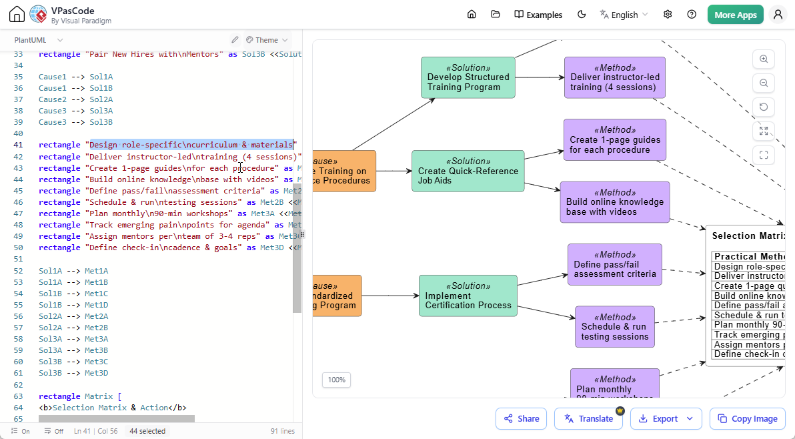Click the crown premium badge on Translate
The height and width of the screenshot is (439, 795).
[x=620, y=410]
